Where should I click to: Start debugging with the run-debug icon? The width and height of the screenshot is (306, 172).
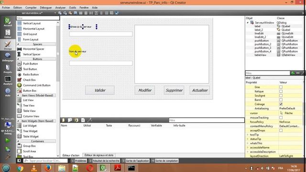8,149
